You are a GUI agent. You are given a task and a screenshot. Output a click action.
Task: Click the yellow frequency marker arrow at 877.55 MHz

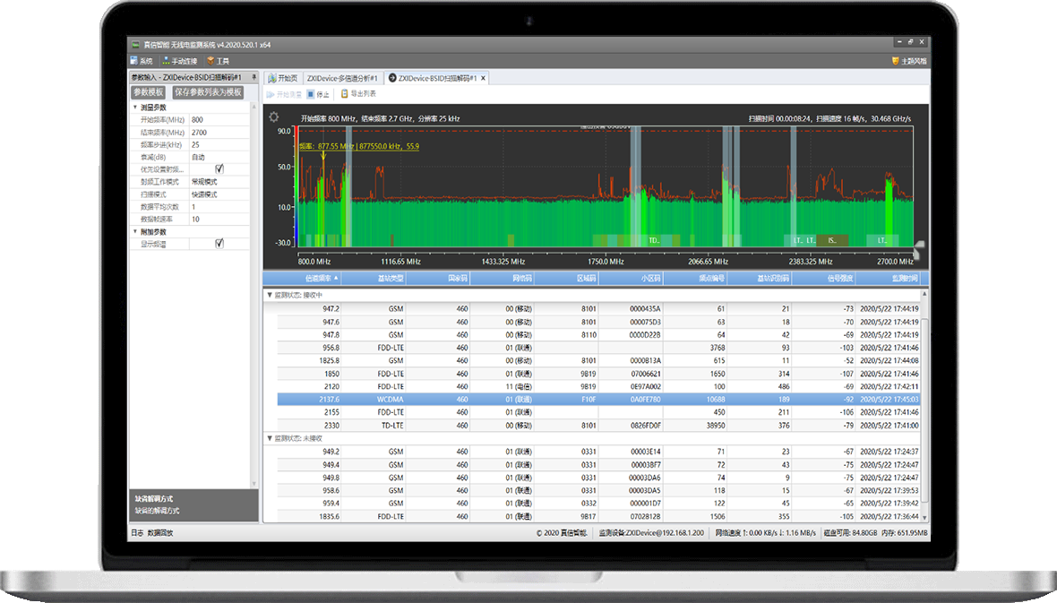point(323,156)
